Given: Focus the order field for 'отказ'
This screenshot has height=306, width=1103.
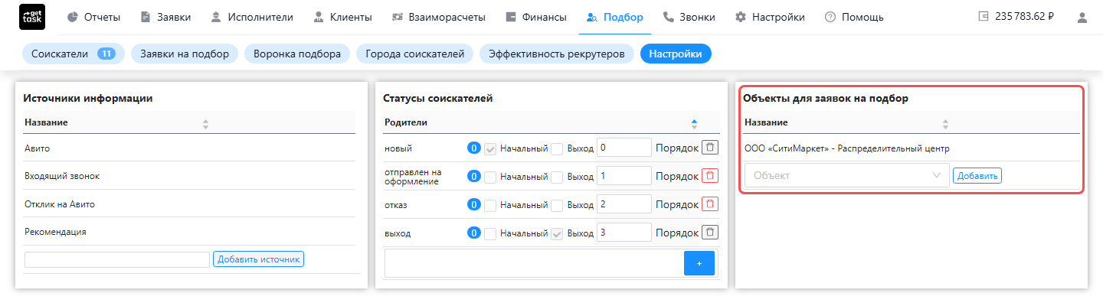Looking at the screenshot, I should (x=624, y=204).
